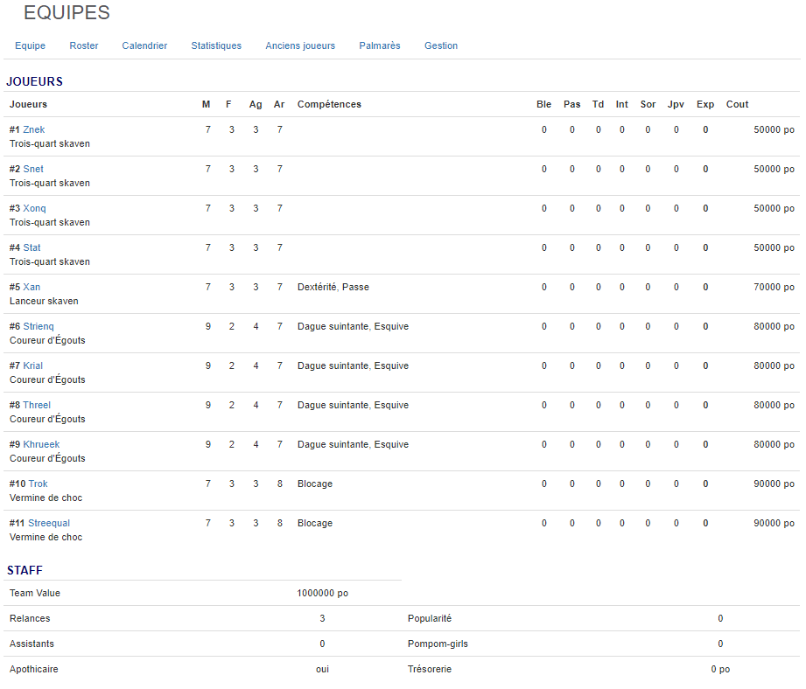Viewport: 806px width, 689px height.
Task: Open Krial player link
Action: pyautogui.click(x=33, y=365)
